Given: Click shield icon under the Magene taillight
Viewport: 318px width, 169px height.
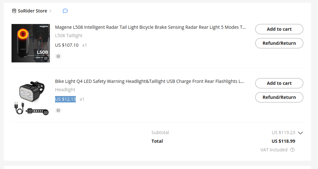Looking at the screenshot, I should tap(58, 56).
